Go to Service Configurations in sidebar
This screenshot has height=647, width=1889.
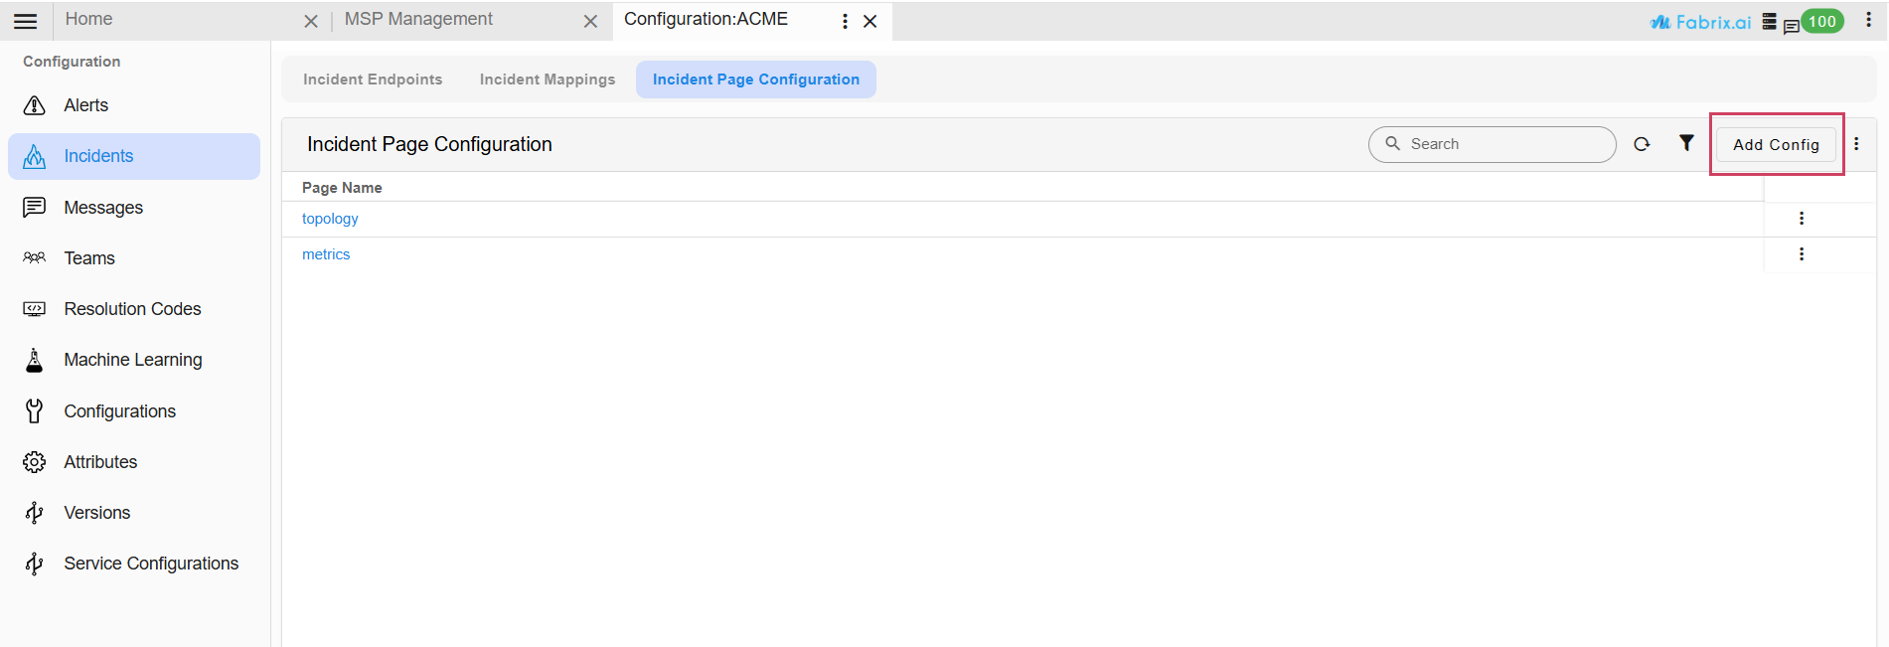click(x=151, y=564)
